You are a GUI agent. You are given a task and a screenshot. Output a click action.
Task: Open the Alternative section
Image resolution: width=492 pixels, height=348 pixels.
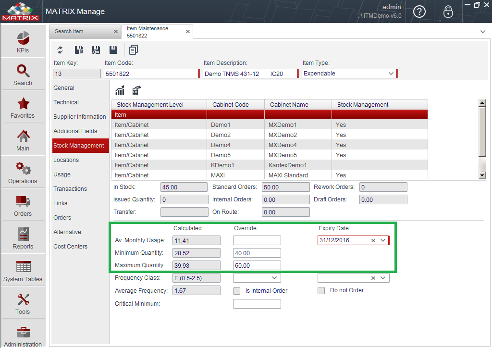click(x=67, y=232)
